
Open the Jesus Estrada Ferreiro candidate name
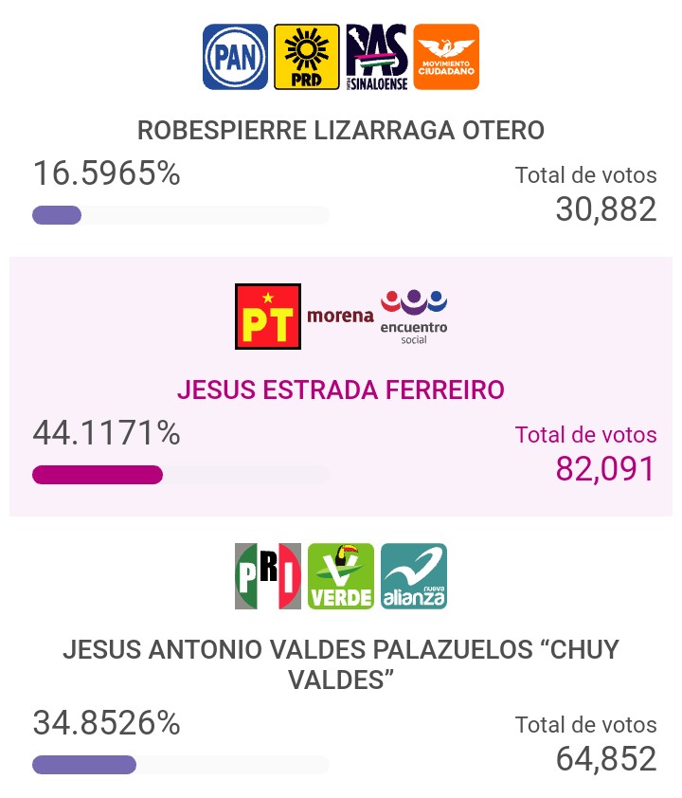coord(341,390)
